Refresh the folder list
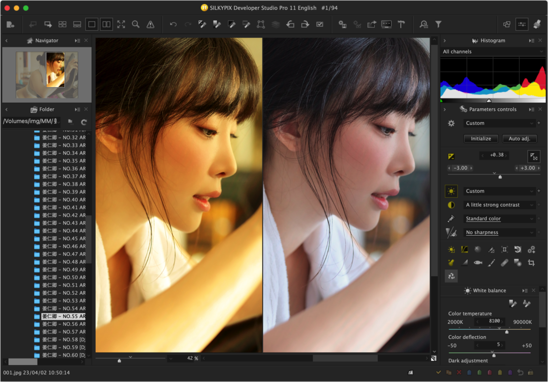 [84, 122]
